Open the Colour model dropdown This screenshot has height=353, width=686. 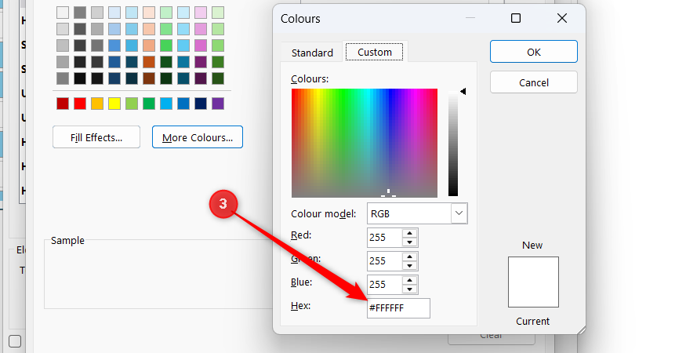point(459,213)
